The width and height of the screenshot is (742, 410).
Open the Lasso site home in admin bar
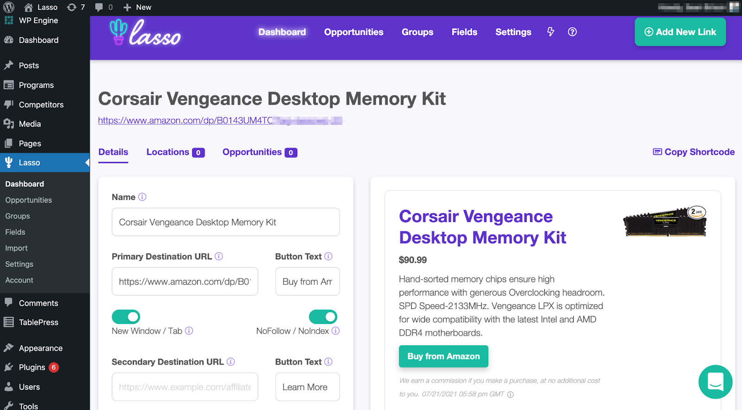[x=41, y=7]
